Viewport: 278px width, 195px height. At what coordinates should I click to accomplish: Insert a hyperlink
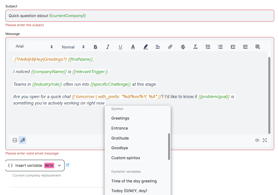170,47
